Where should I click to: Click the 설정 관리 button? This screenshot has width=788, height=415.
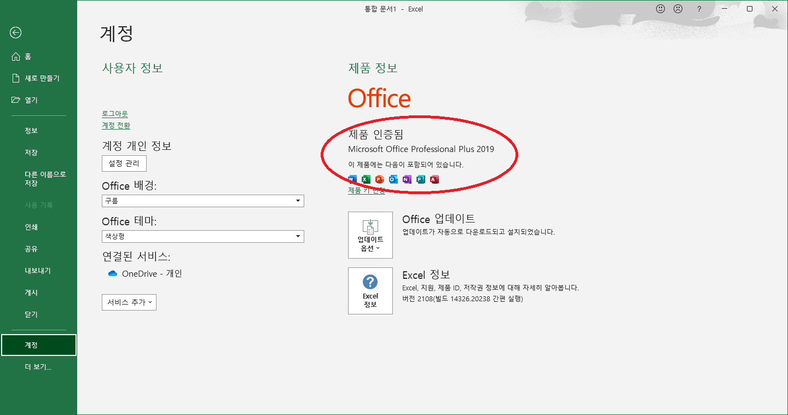pyautogui.click(x=124, y=163)
